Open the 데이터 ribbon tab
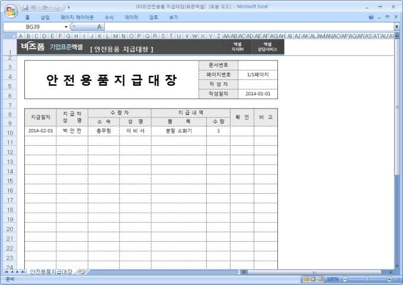Image resolution: width=403 pixels, height=285 pixels. coord(132,17)
